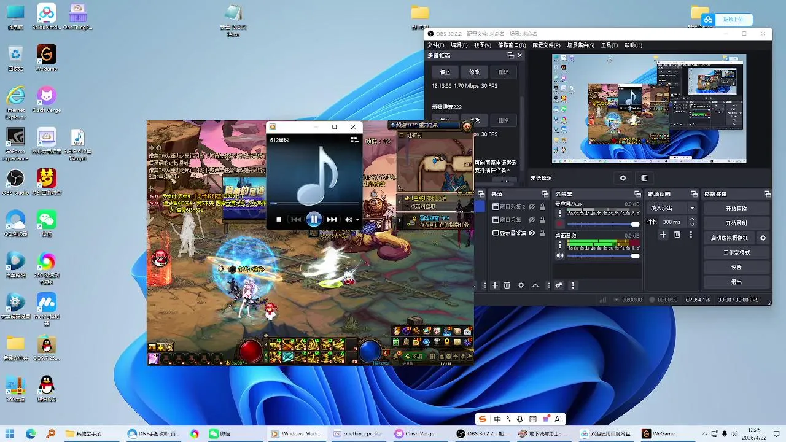Move selected source up with arrow

tap(535, 285)
